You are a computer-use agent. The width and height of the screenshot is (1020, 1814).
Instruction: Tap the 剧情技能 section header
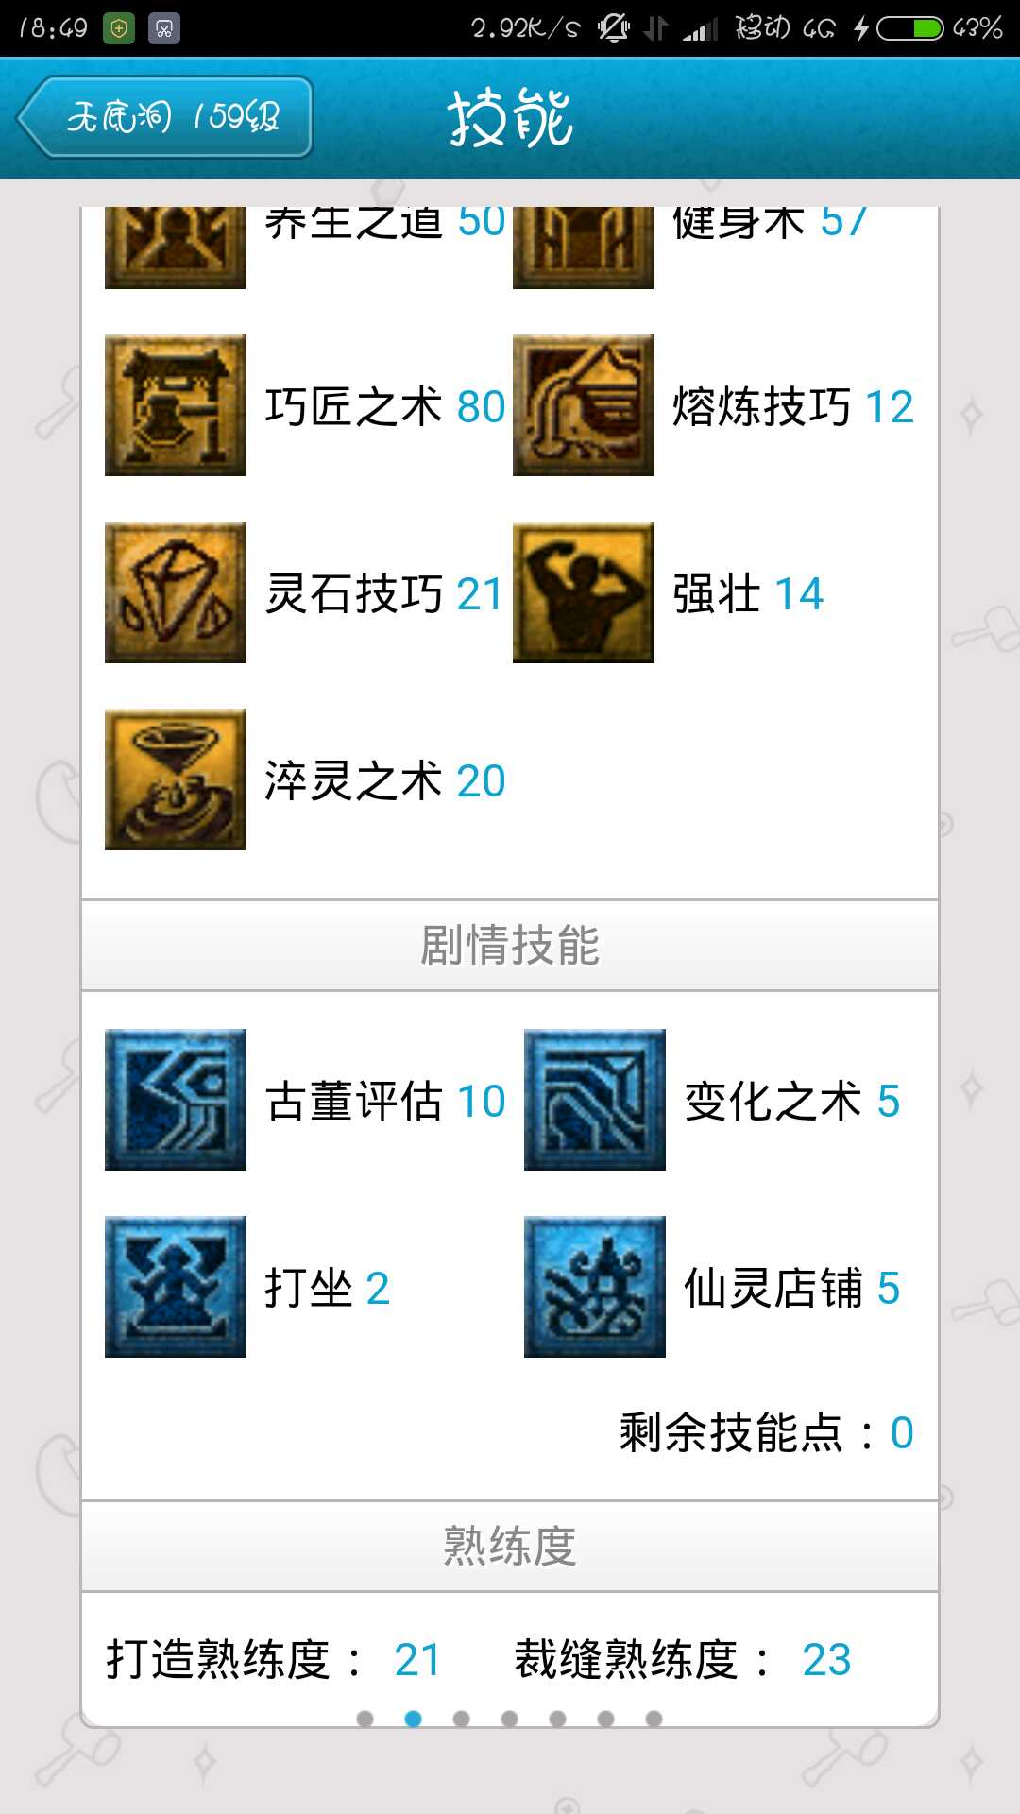click(510, 946)
